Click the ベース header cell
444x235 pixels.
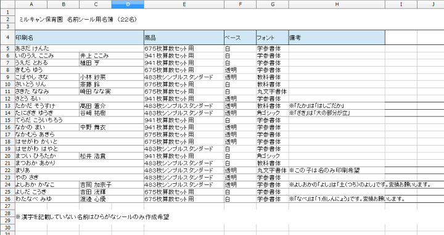coord(240,38)
